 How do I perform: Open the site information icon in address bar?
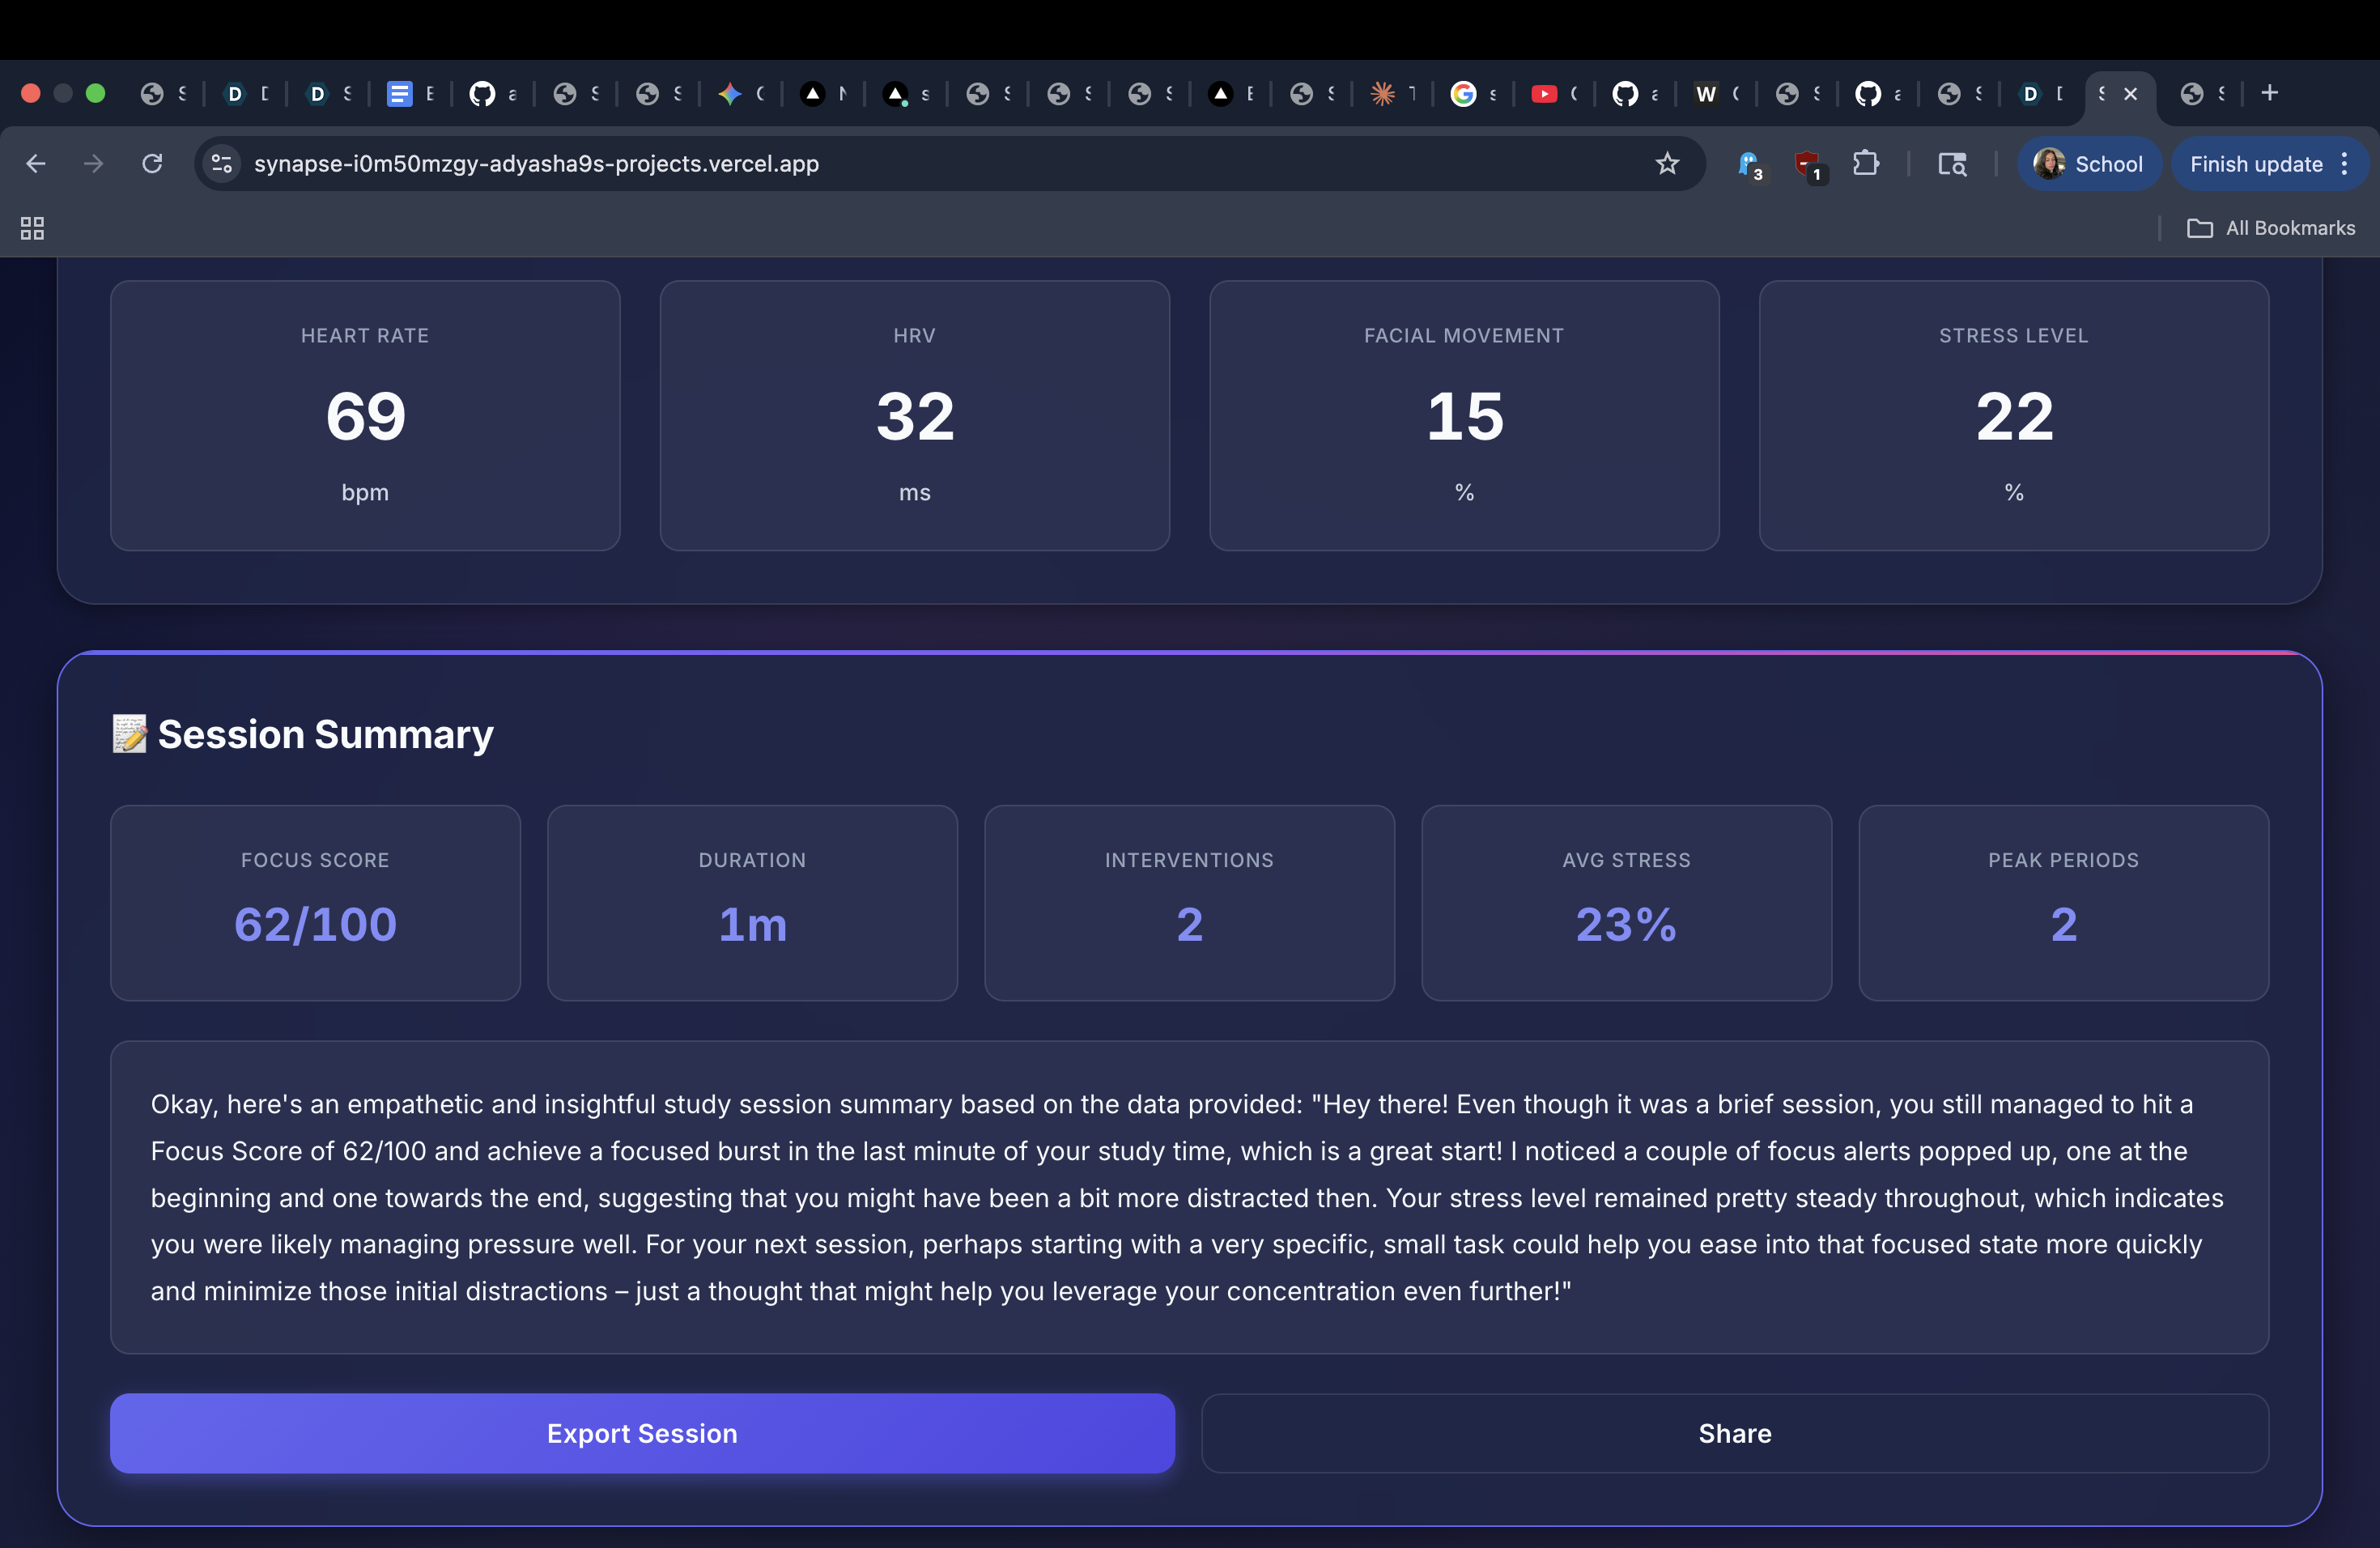(x=221, y=163)
